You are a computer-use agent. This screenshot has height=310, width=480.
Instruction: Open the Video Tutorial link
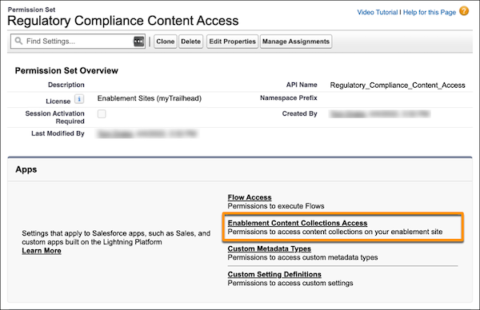pyautogui.click(x=377, y=12)
